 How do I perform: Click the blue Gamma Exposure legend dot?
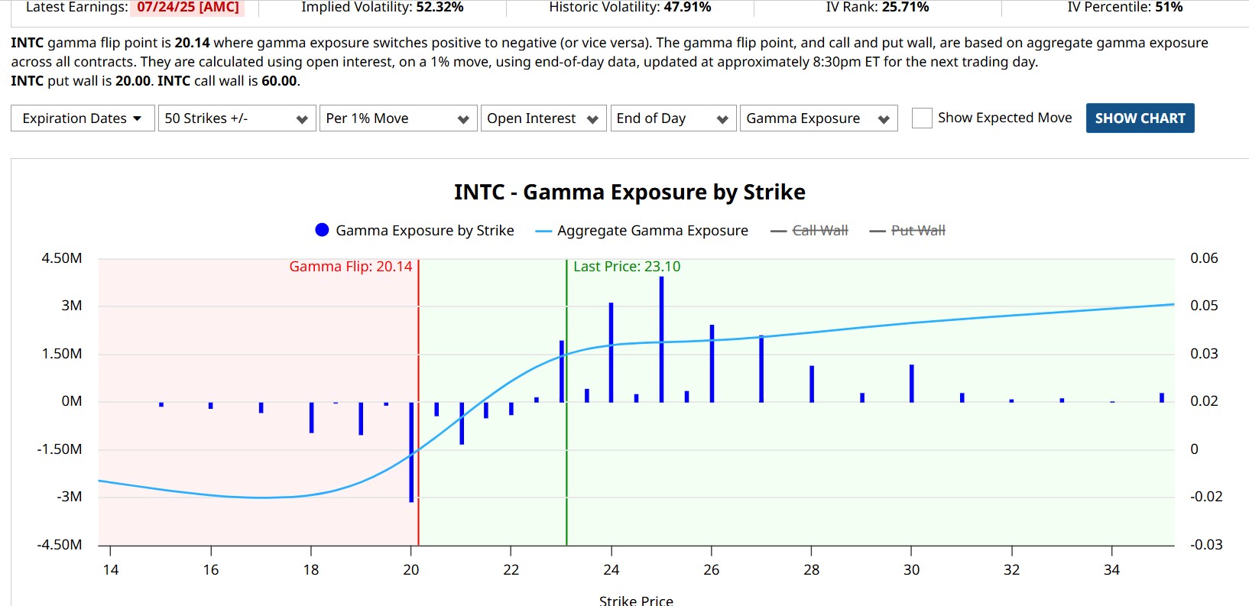322,230
